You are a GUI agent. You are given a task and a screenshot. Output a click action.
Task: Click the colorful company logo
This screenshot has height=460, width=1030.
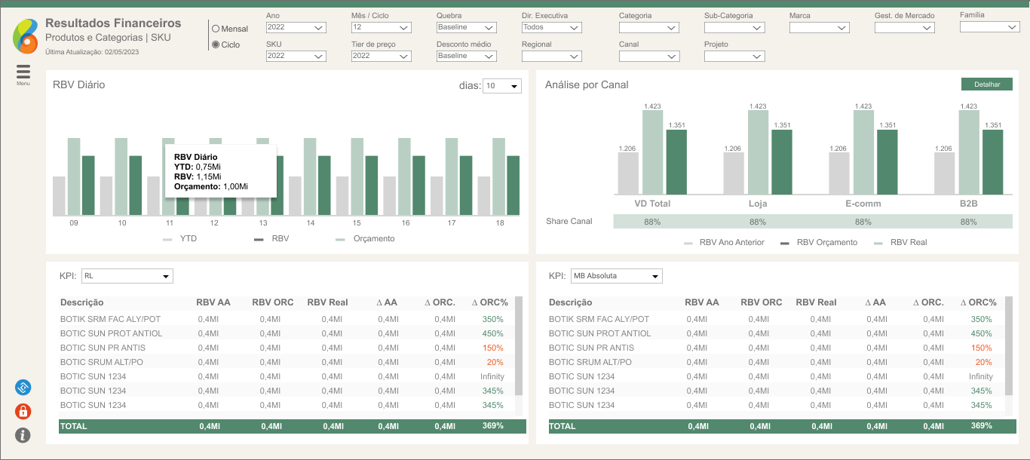[25, 36]
